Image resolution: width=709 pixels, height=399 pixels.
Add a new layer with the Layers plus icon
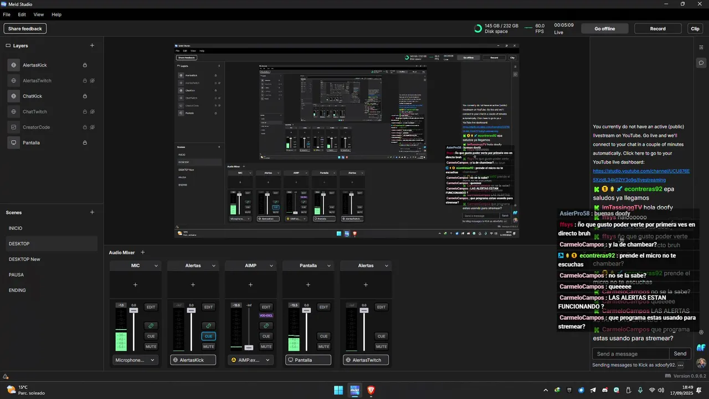[x=92, y=45]
